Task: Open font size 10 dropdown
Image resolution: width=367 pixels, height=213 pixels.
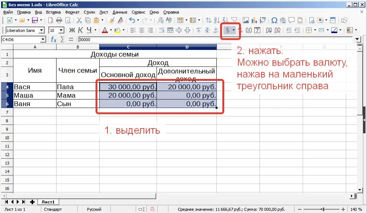Action: pyautogui.click(x=61, y=31)
